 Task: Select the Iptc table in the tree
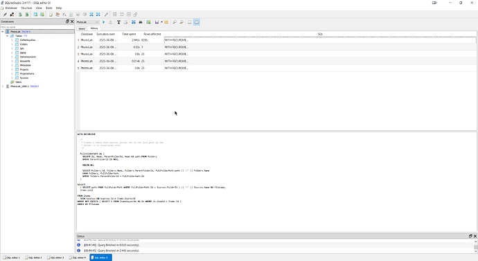[22, 48]
